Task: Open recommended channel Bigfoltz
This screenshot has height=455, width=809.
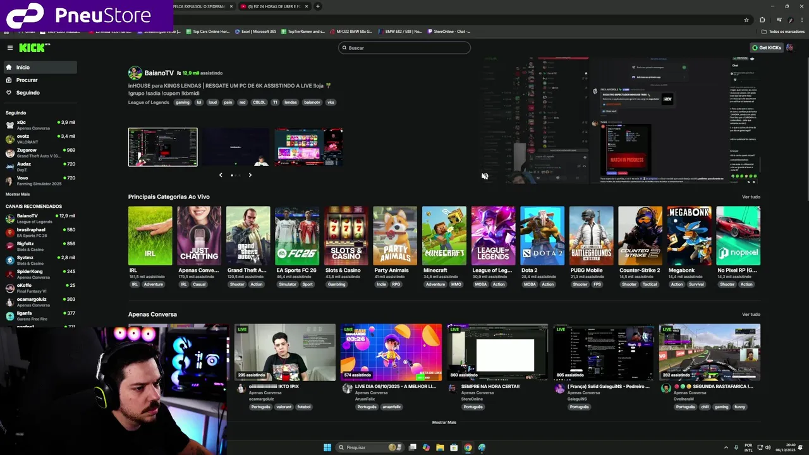Action: pos(39,246)
